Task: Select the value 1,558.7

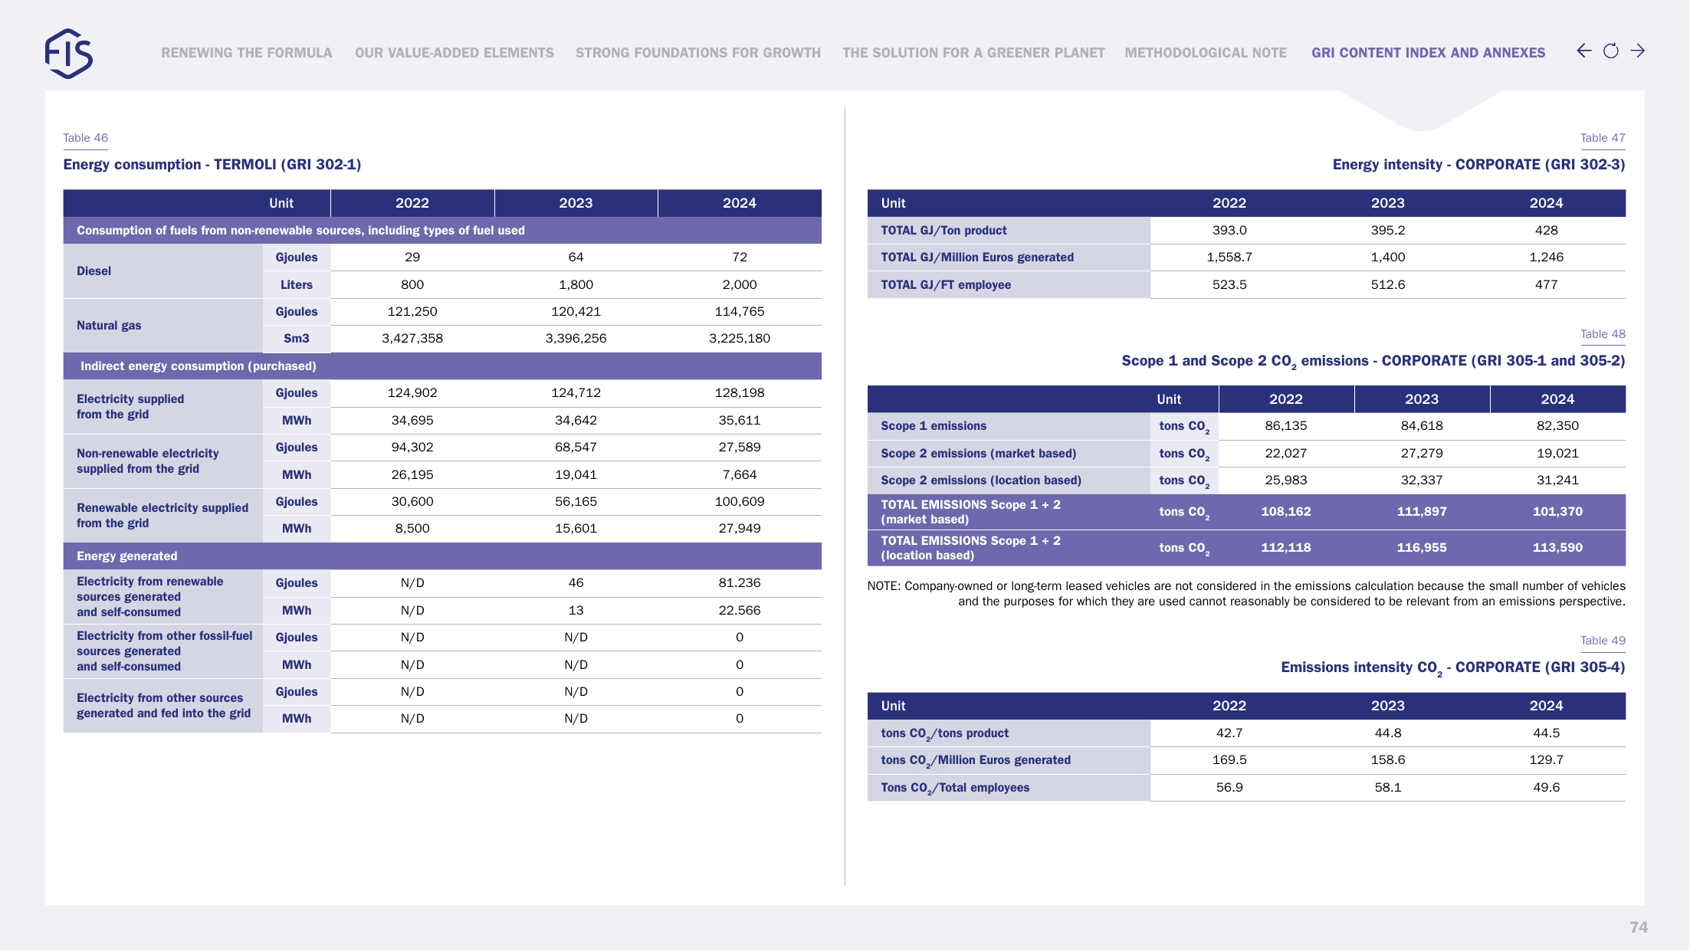Action: (x=1229, y=257)
